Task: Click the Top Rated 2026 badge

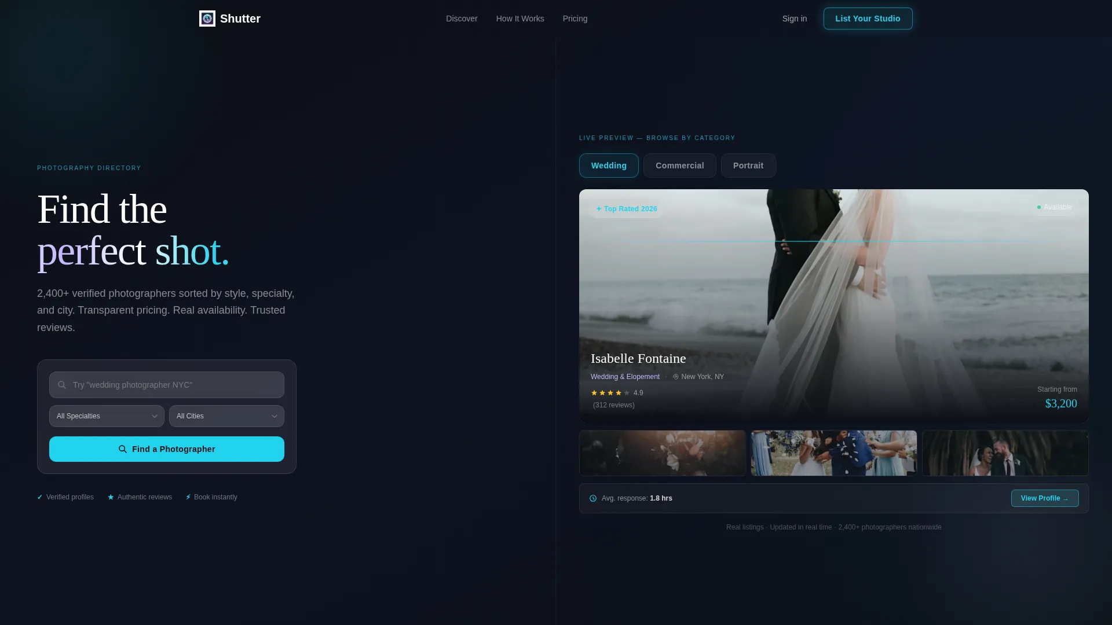Action: tap(627, 209)
